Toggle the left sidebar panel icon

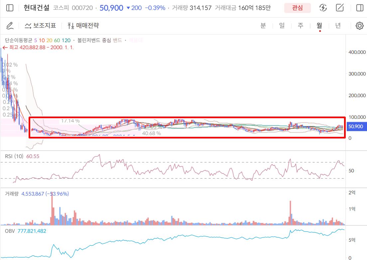pyautogui.click(x=10, y=8)
